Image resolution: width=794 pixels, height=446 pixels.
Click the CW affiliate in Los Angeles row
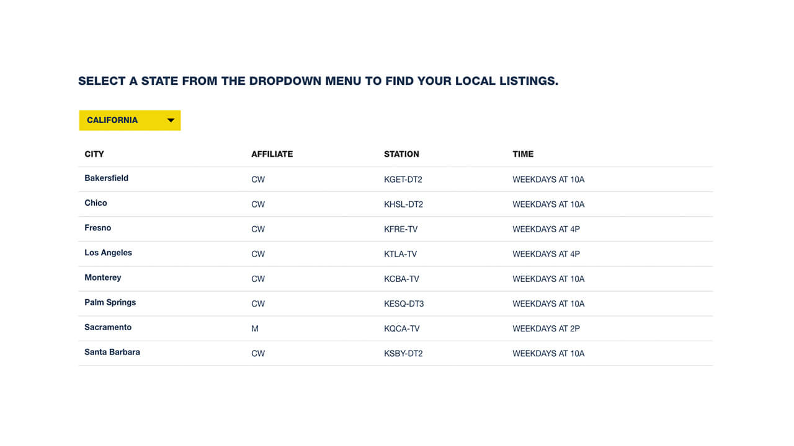(x=258, y=254)
